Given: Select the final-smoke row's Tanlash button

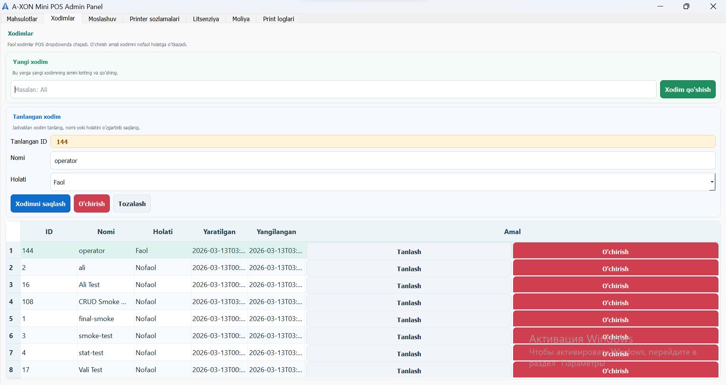Looking at the screenshot, I should tap(409, 320).
